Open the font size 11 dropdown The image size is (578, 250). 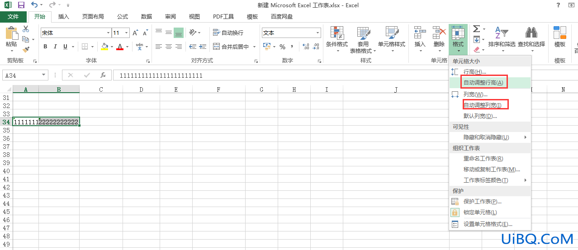click(x=127, y=33)
